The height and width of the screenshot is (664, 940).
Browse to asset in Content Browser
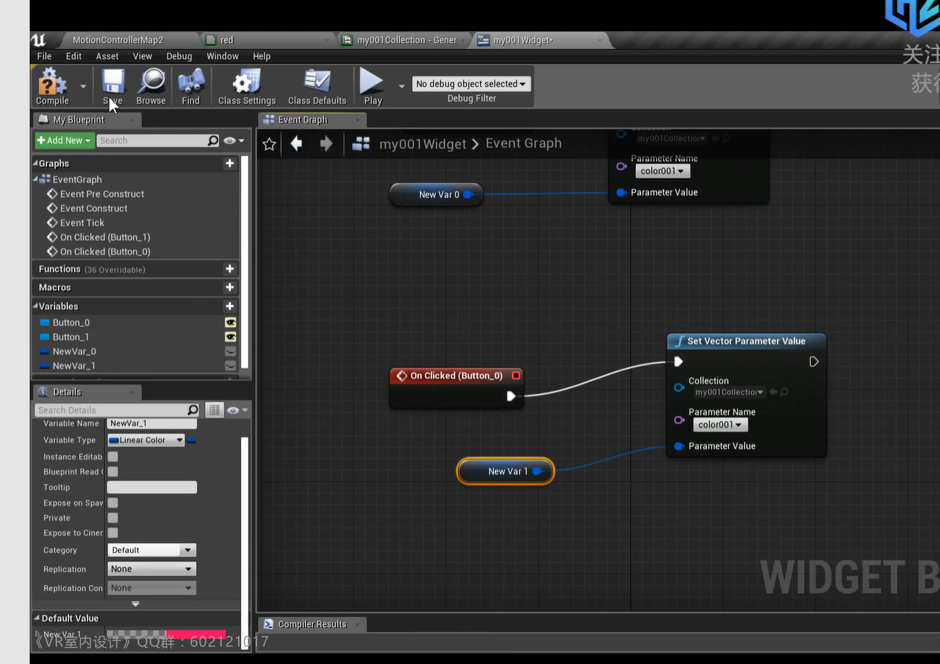pos(151,87)
